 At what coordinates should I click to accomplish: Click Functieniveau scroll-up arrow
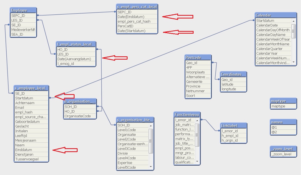pos(197,121)
